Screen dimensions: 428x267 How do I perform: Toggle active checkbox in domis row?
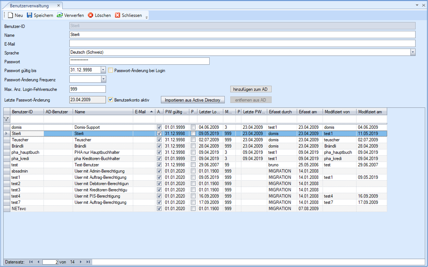[159, 127]
